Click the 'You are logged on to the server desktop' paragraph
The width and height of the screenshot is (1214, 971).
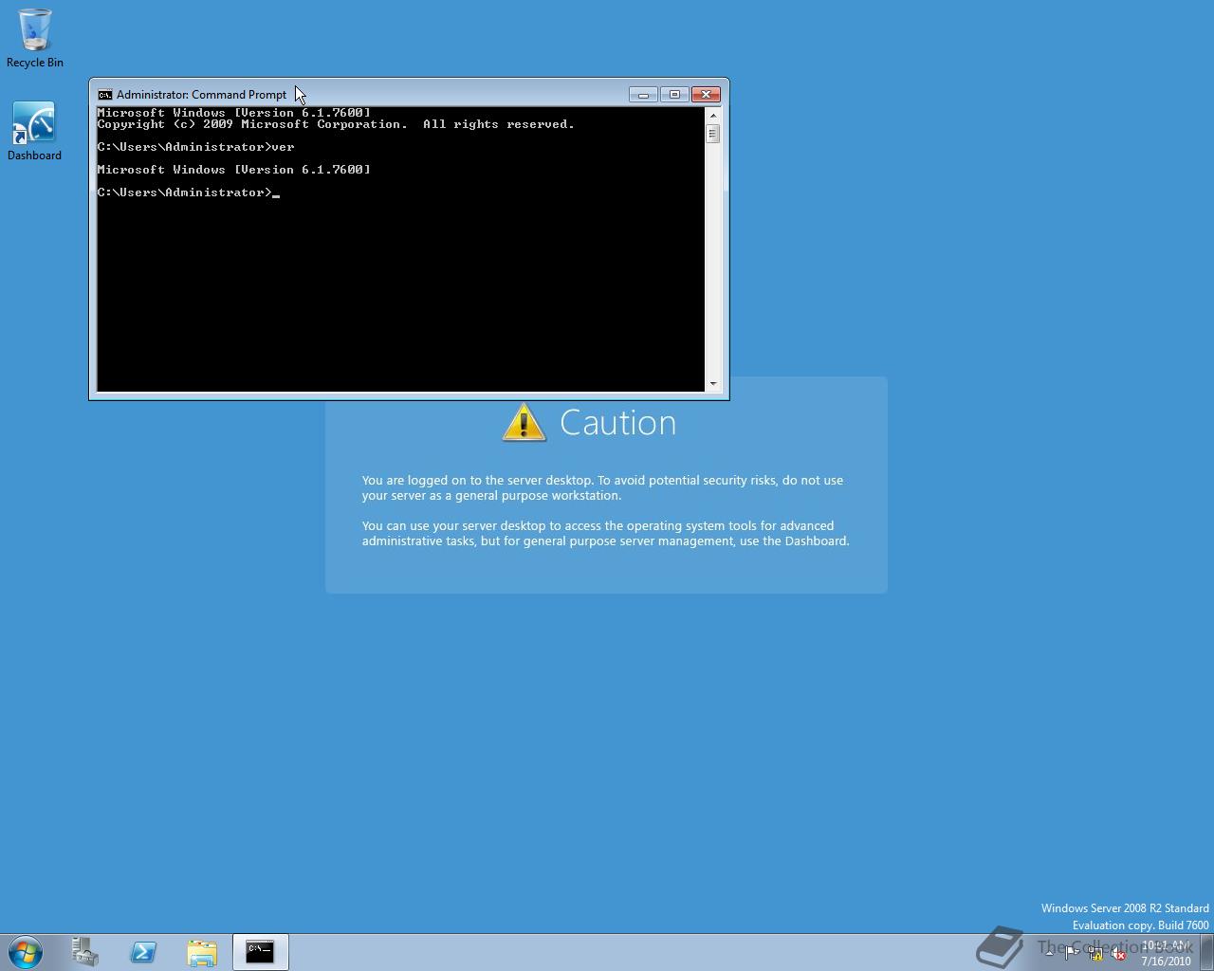602,487
